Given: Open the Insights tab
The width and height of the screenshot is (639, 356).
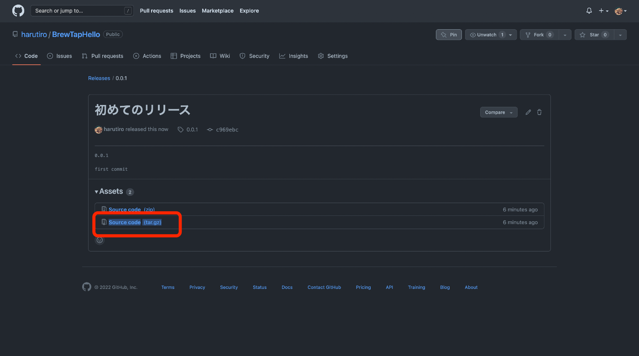Looking at the screenshot, I should [293, 56].
